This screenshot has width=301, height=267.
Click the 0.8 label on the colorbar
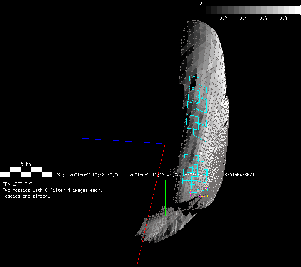283,18
